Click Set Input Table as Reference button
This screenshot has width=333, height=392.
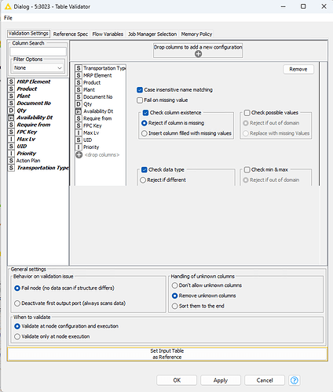[x=167, y=354]
